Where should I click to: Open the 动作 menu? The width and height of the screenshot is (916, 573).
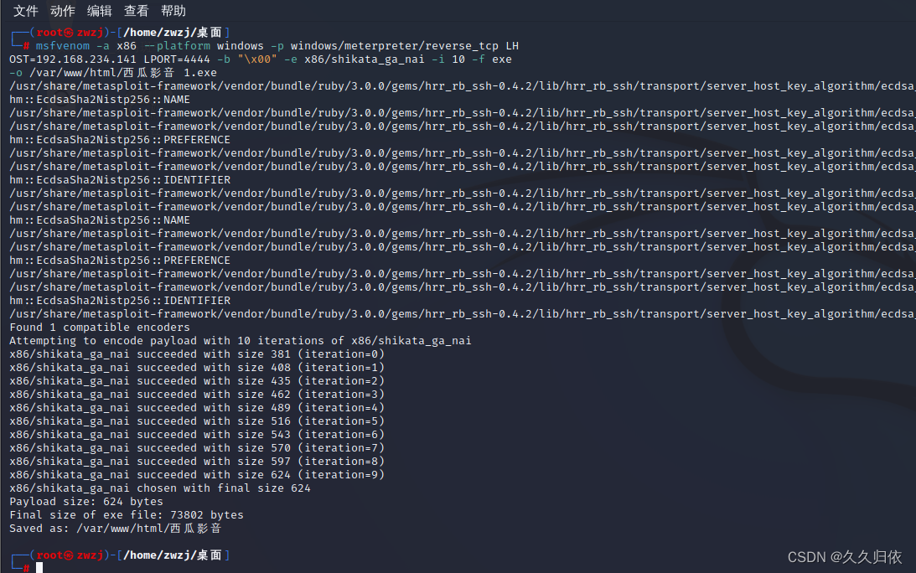[63, 11]
